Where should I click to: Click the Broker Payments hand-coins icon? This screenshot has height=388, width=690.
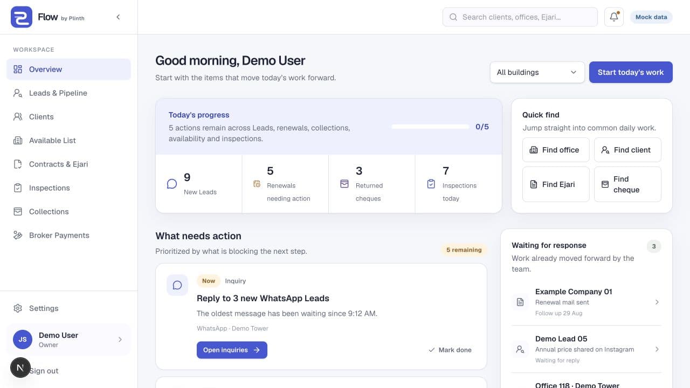(x=18, y=235)
